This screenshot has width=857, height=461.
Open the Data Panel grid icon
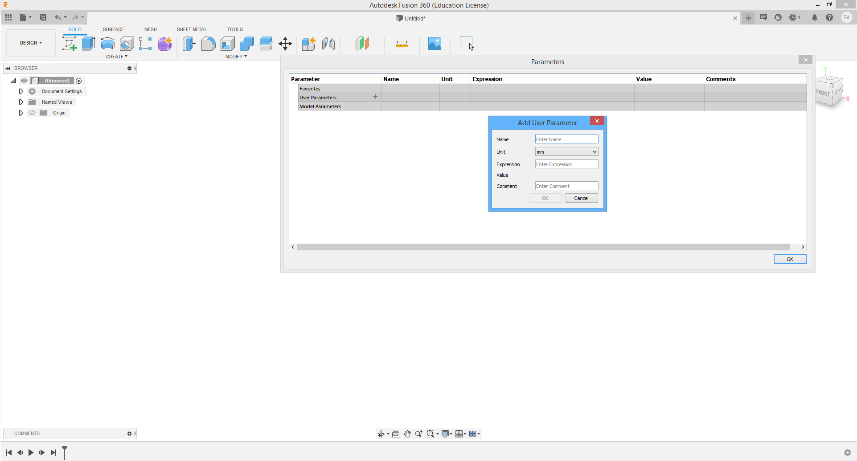(x=8, y=17)
